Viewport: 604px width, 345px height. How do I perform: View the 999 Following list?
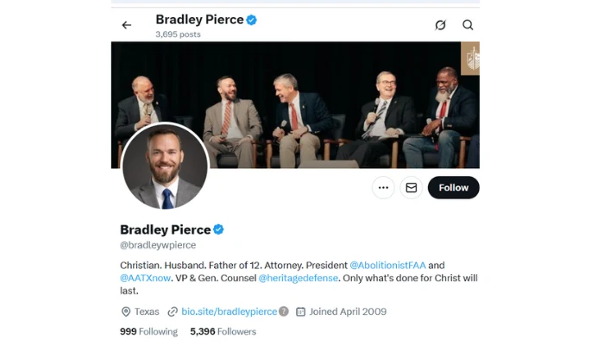coord(148,331)
